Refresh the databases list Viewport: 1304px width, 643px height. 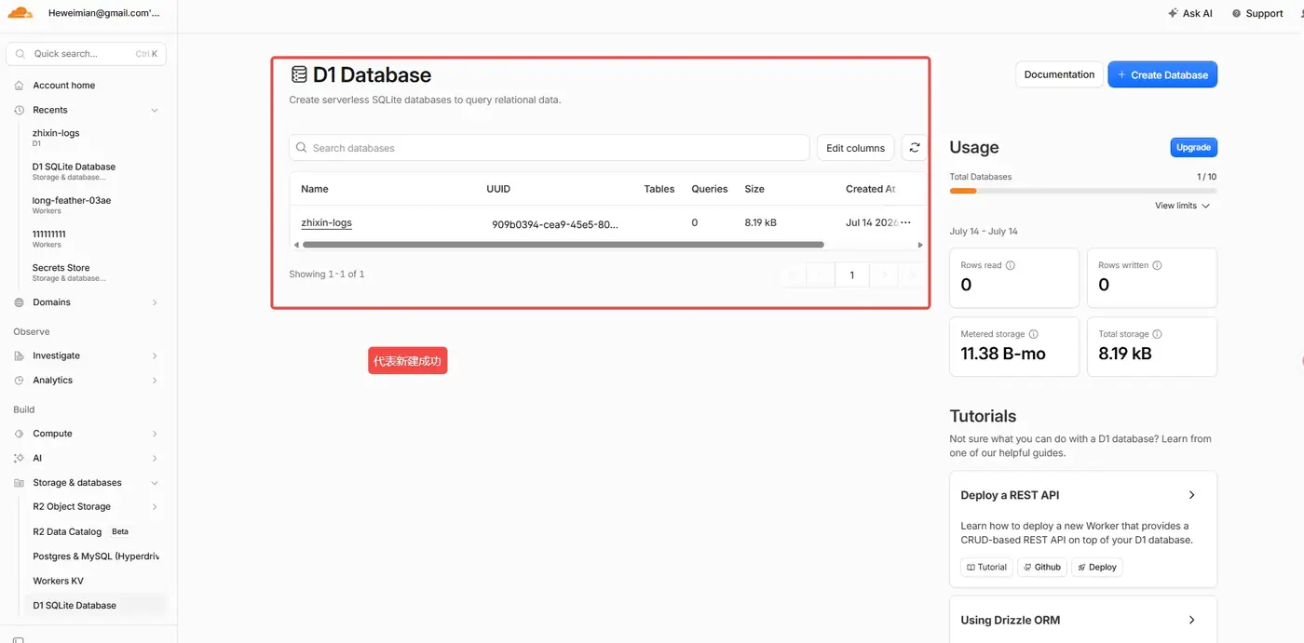pyautogui.click(x=915, y=148)
